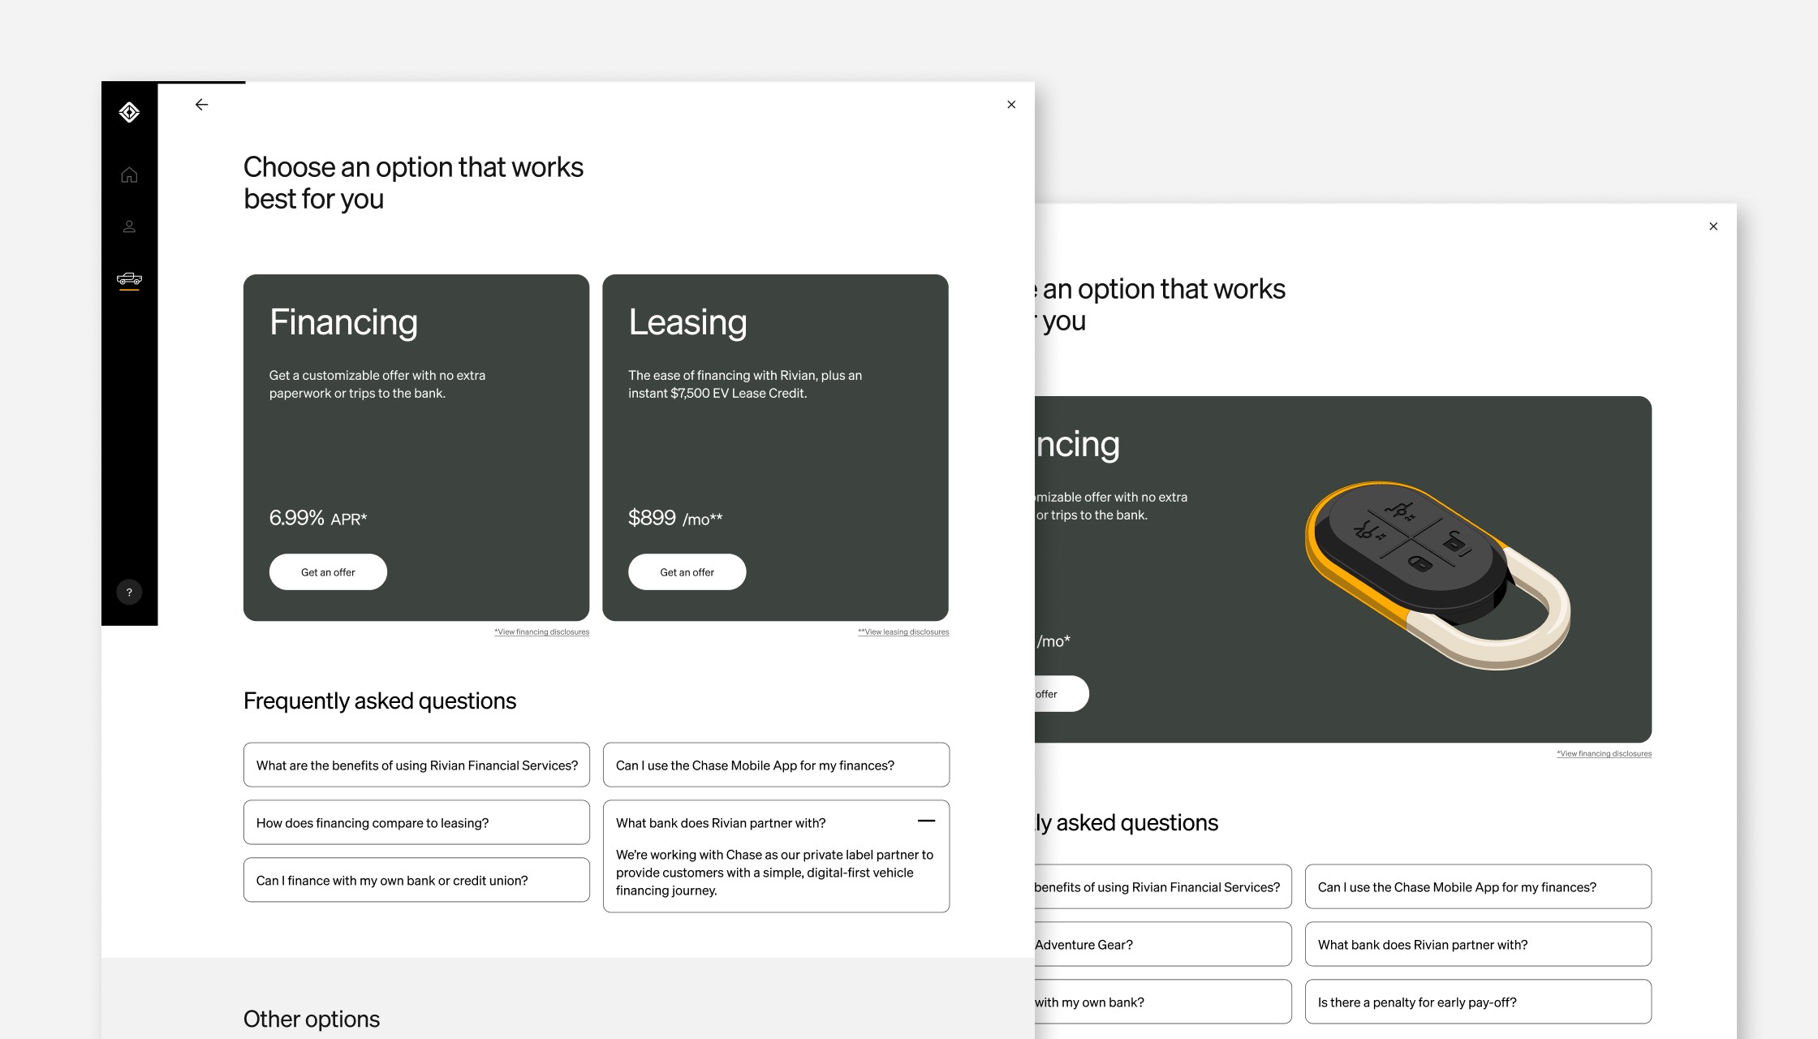This screenshot has width=1818, height=1039.
Task: Close the left financing options panel
Action: [x=1011, y=105]
